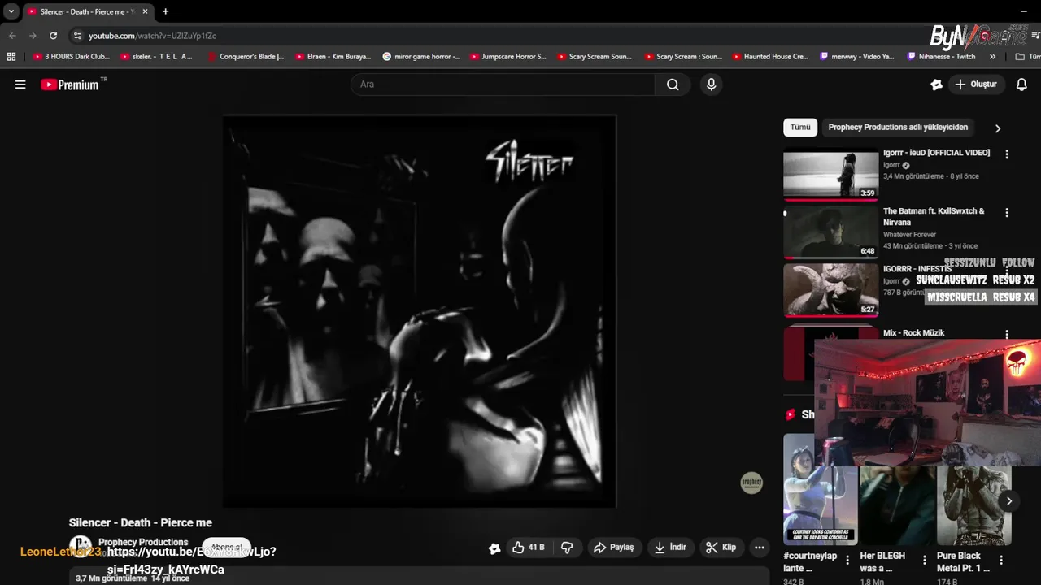
Task: Reload the page in the browser
Action: click(x=53, y=36)
